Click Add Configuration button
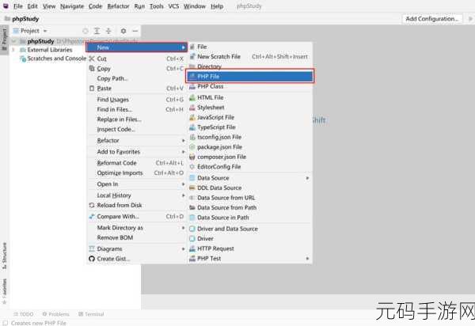The height and width of the screenshot is (326, 475). coord(432,19)
